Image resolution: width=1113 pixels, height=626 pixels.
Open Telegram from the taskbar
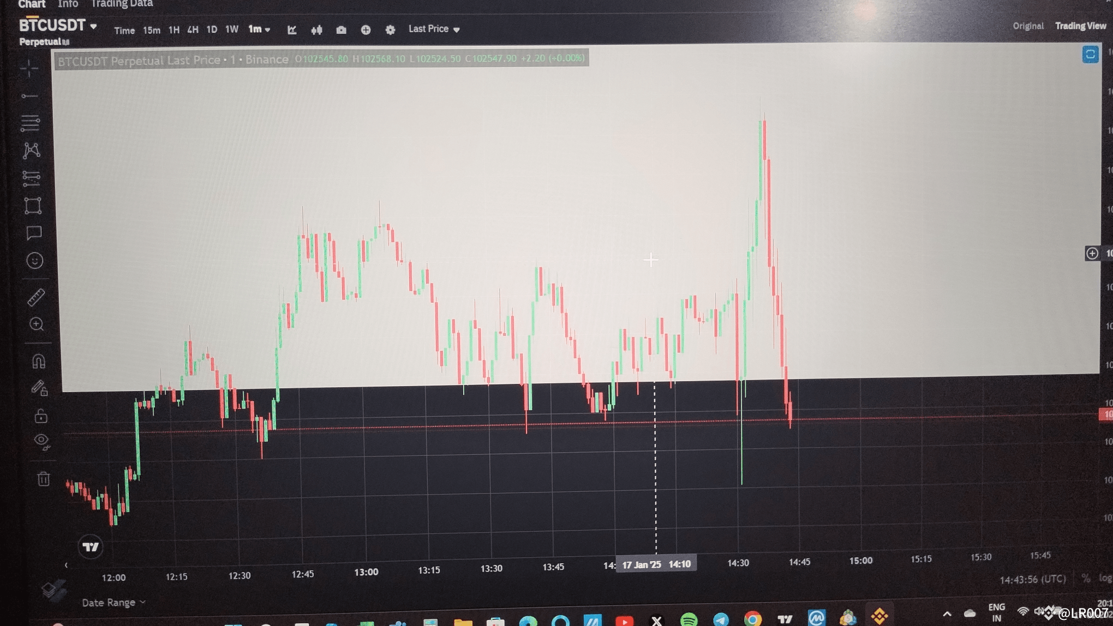pyautogui.click(x=721, y=619)
